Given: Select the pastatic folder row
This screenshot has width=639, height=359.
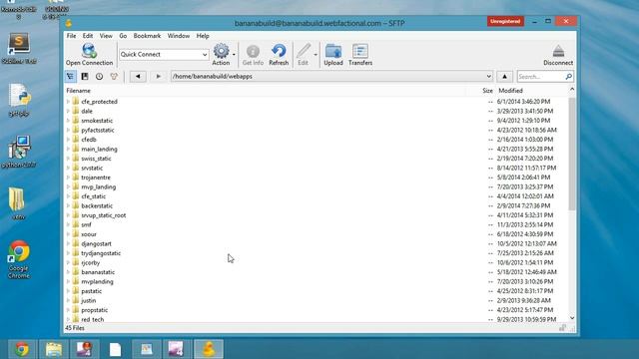Looking at the screenshot, I should click(x=318, y=291).
